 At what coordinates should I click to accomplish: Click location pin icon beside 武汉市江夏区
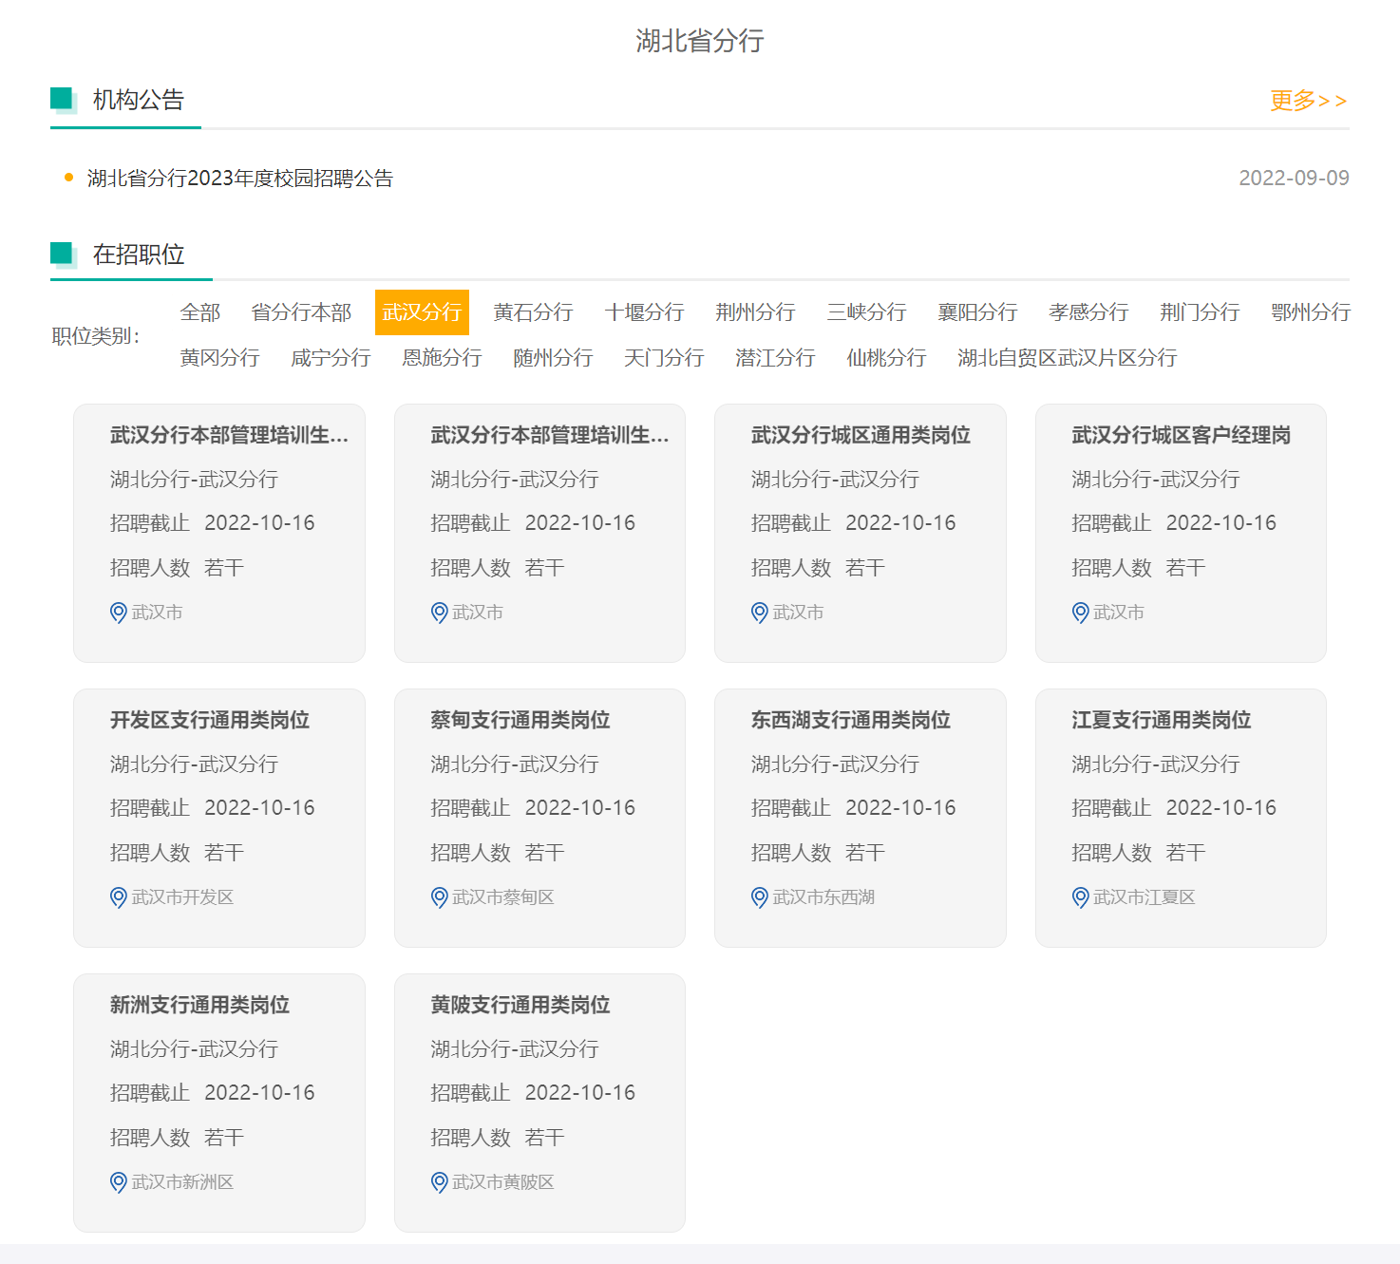point(1081,897)
